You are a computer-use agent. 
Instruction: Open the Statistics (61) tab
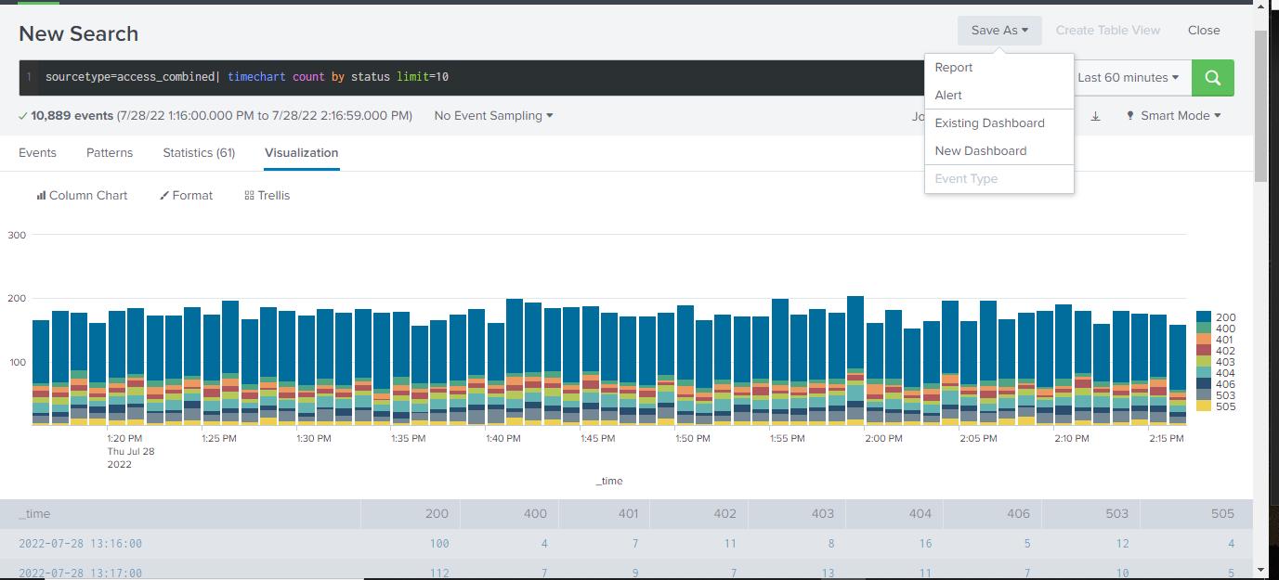pyautogui.click(x=199, y=153)
